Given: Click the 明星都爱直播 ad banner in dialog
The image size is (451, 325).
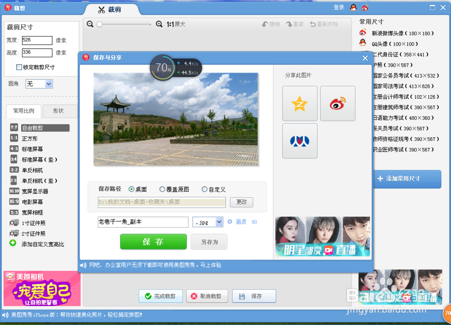Looking at the screenshot, I should click(322, 237).
